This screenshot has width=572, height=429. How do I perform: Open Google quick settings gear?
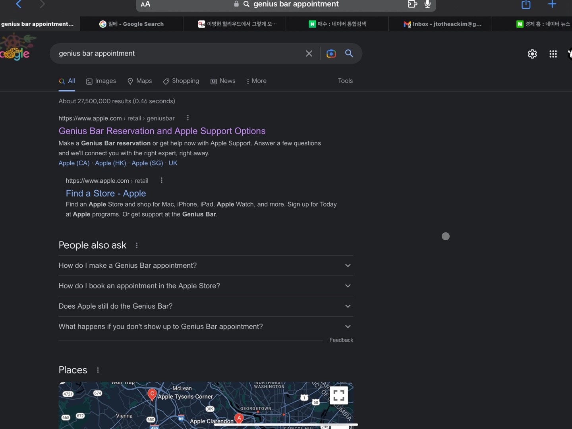click(532, 54)
